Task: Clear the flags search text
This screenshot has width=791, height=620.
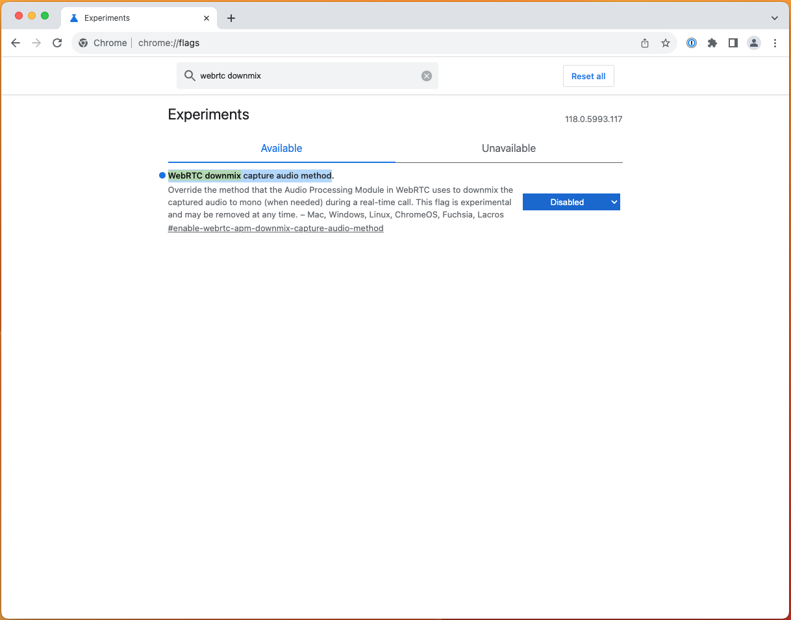Action: point(427,76)
